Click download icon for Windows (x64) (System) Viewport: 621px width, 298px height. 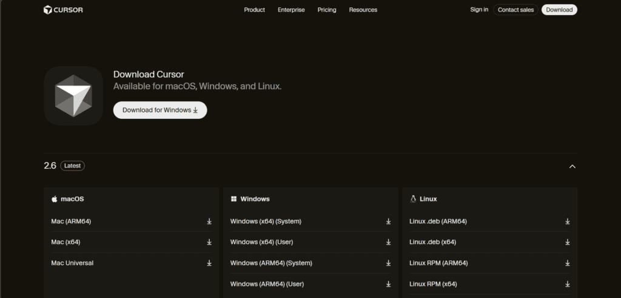(389, 222)
